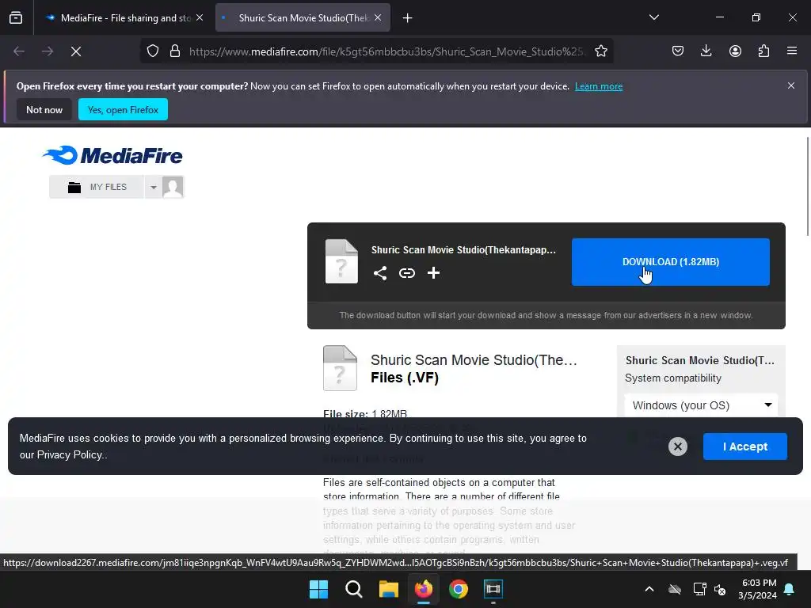Viewport: 811px width, 608px height.
Task: Accept cookies with I Accept button
Action: [x=744, y=446]
